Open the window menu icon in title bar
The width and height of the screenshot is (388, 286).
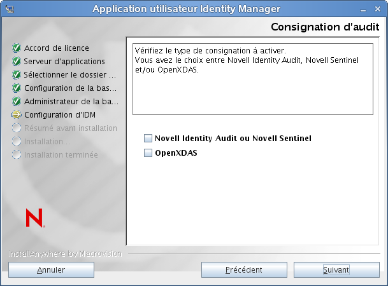(8, 8)
